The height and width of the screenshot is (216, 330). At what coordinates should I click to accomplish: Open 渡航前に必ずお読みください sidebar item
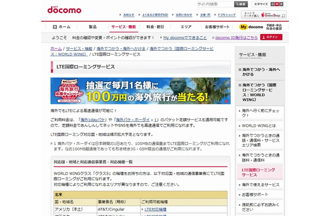[x=260, y=207]
